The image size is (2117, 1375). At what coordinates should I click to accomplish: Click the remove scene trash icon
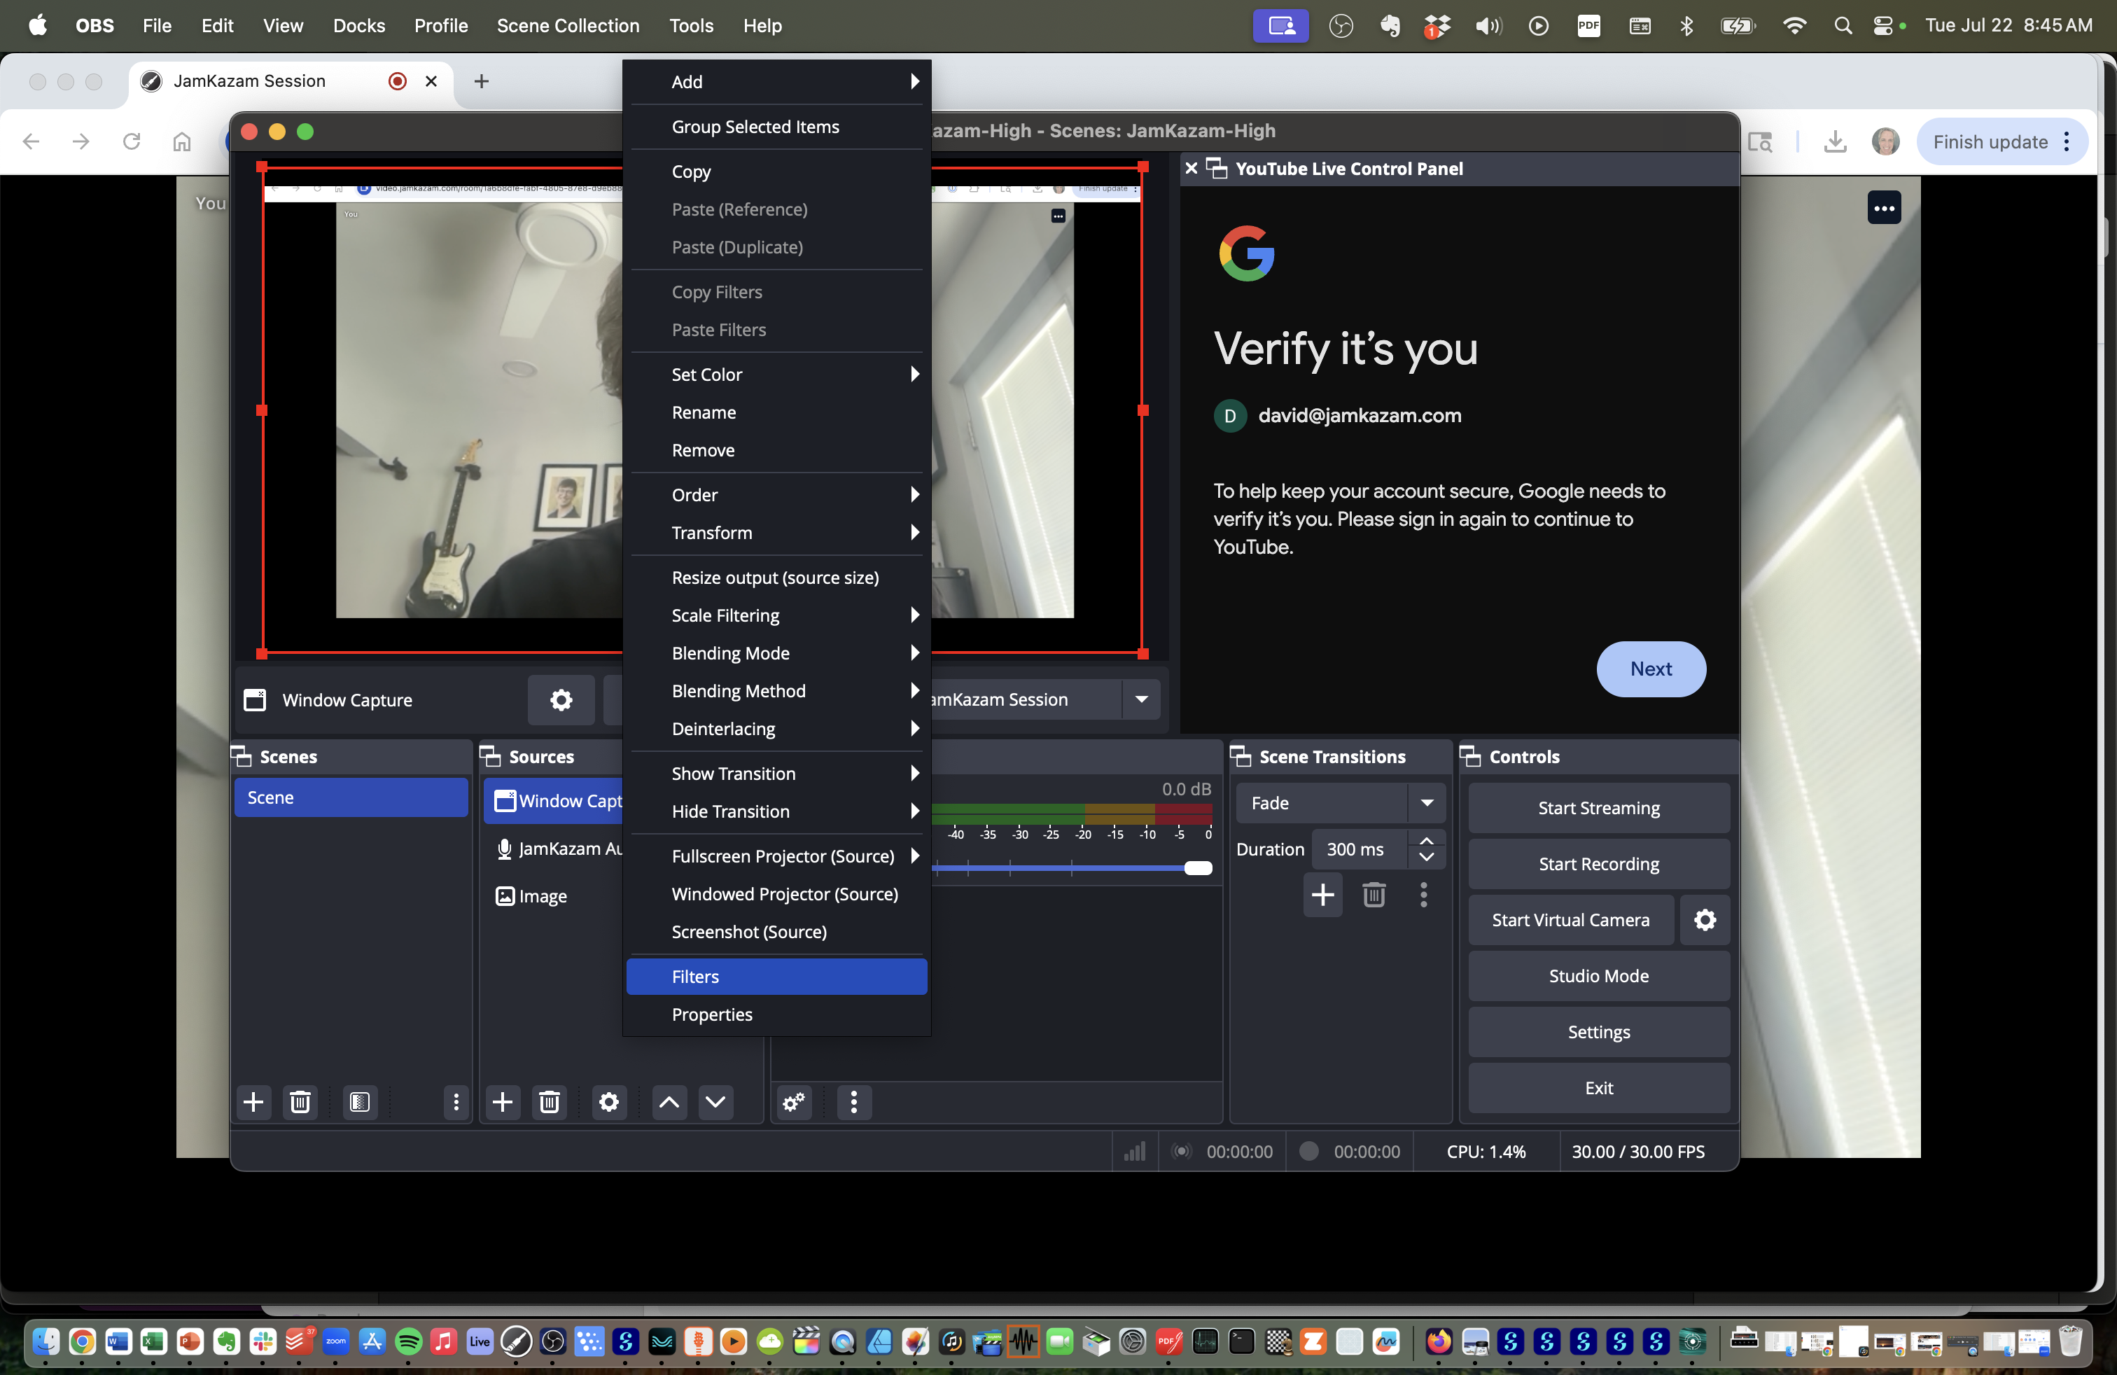(x=300, y=1103)
